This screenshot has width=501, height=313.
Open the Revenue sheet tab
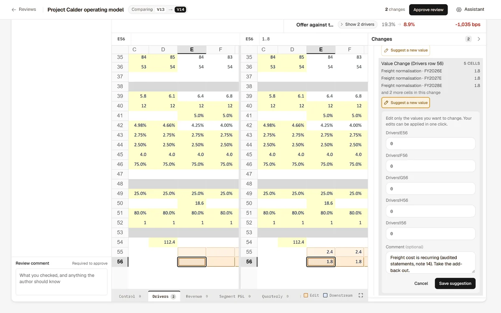[x=197, y=296]
